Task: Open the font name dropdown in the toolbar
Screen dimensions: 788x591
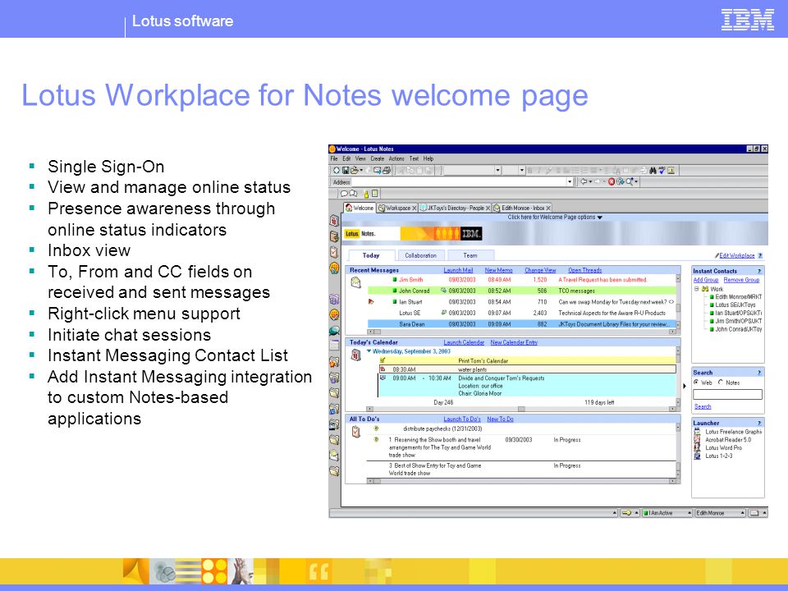Action: pyautogui.click(x=497, y=171)
